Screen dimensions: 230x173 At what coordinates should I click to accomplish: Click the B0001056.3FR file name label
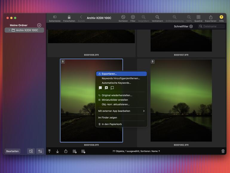coord(91,55)
